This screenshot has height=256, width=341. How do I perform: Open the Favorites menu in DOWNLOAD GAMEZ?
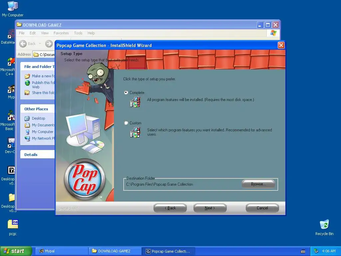click(x=61, y=33)
